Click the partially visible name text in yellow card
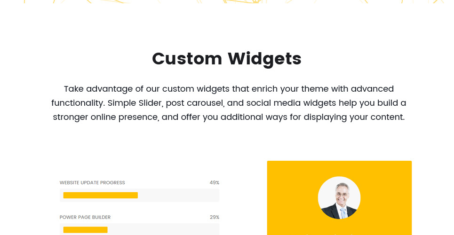 click(331, 234)
